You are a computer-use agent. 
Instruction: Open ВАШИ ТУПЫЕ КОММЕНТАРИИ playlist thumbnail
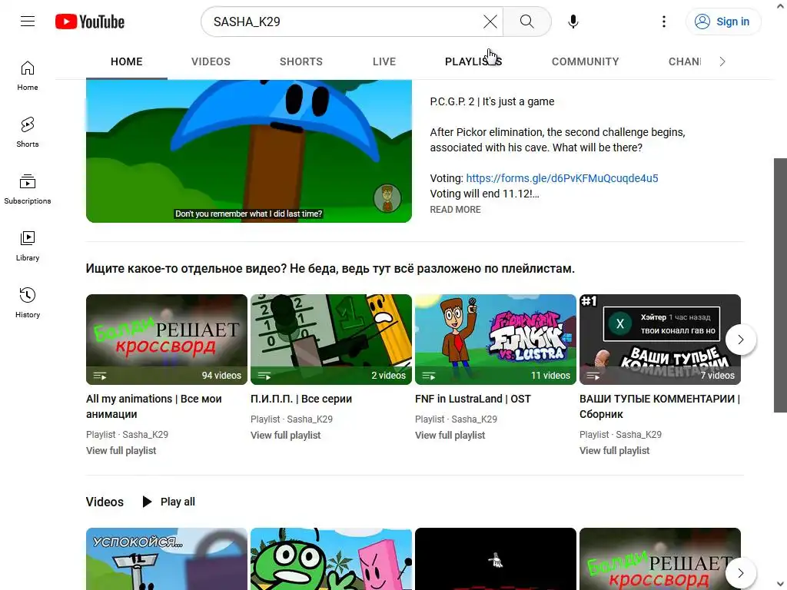[x=660, y=340]
